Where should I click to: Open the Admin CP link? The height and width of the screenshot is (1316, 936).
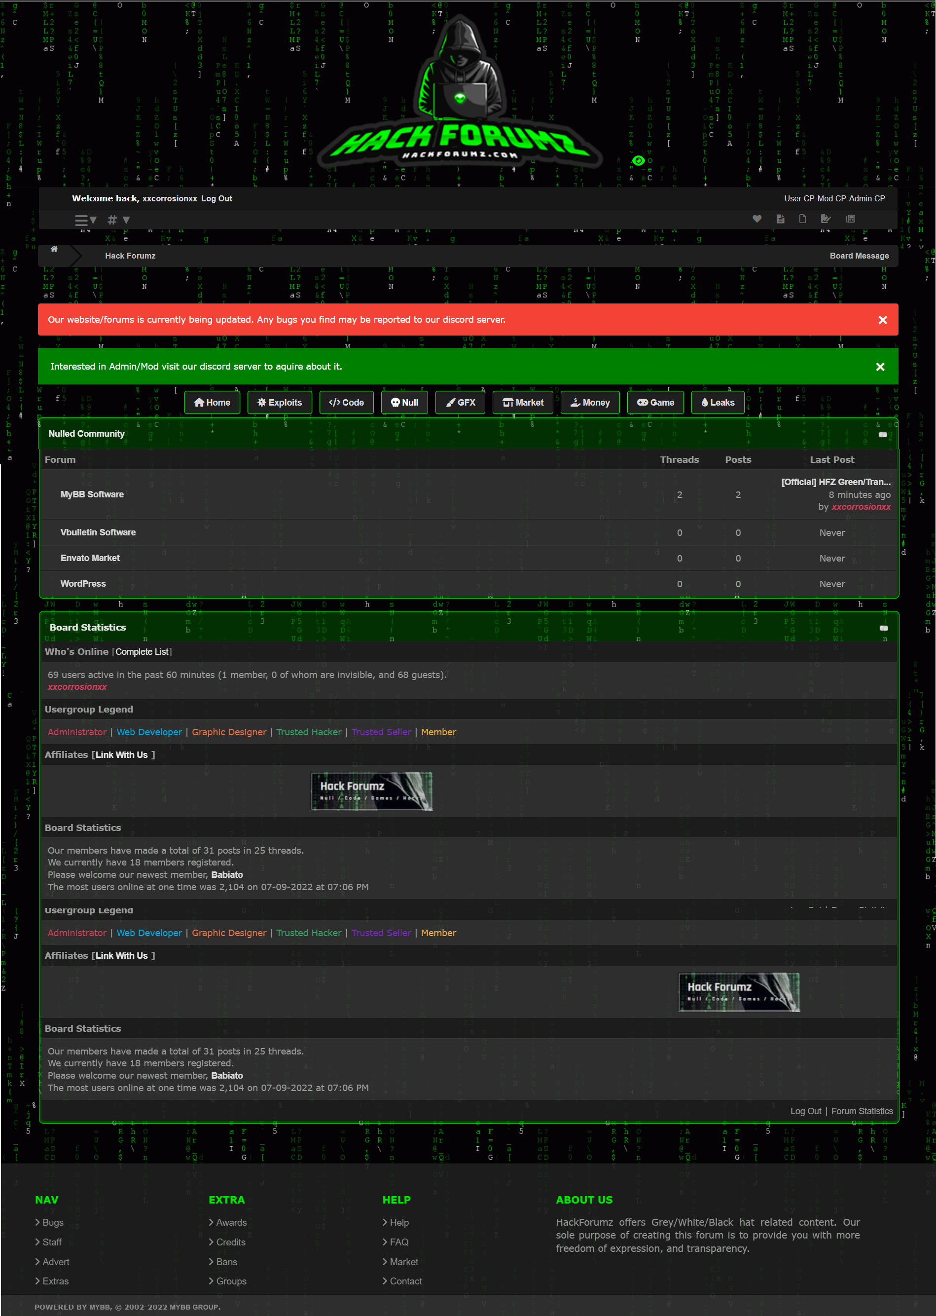[x=866, y=198]
